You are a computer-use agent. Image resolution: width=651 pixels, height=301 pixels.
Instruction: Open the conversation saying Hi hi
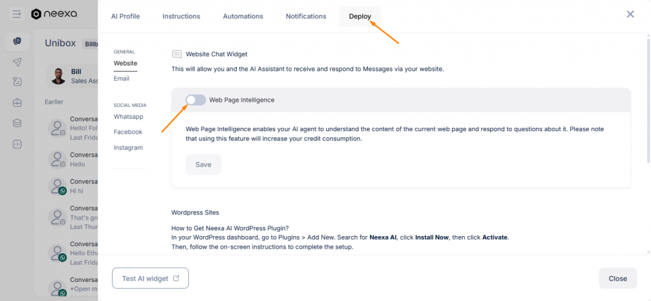[x=72, y=186]
